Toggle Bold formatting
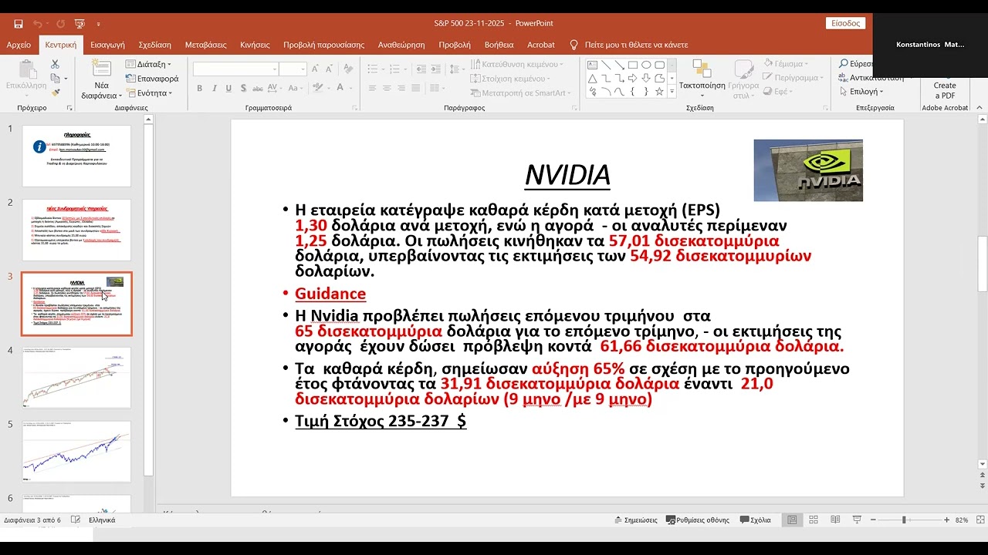988x555 pixels. tap(200, 89)
